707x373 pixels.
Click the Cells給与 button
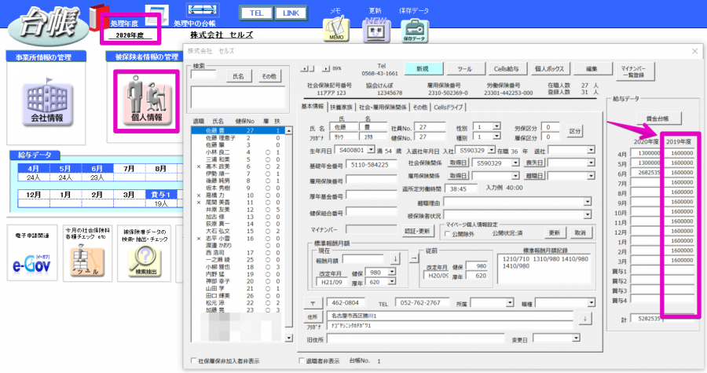click(507, 69)
